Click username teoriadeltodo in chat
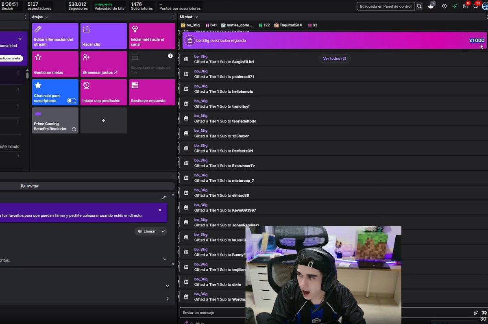The image size is (488, 324). [x=244, y=121]
